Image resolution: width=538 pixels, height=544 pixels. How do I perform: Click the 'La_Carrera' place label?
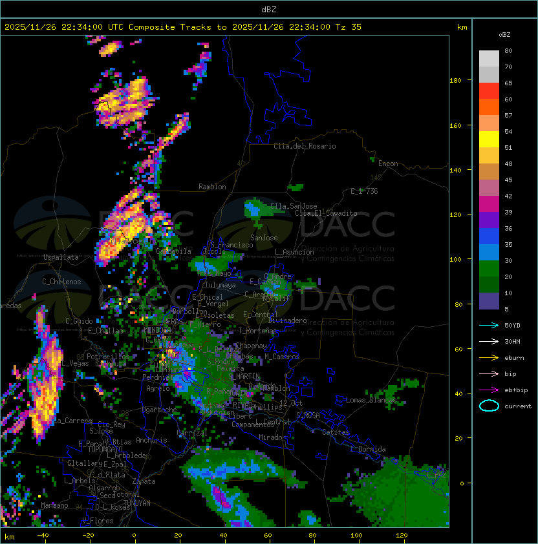(73, 421)
